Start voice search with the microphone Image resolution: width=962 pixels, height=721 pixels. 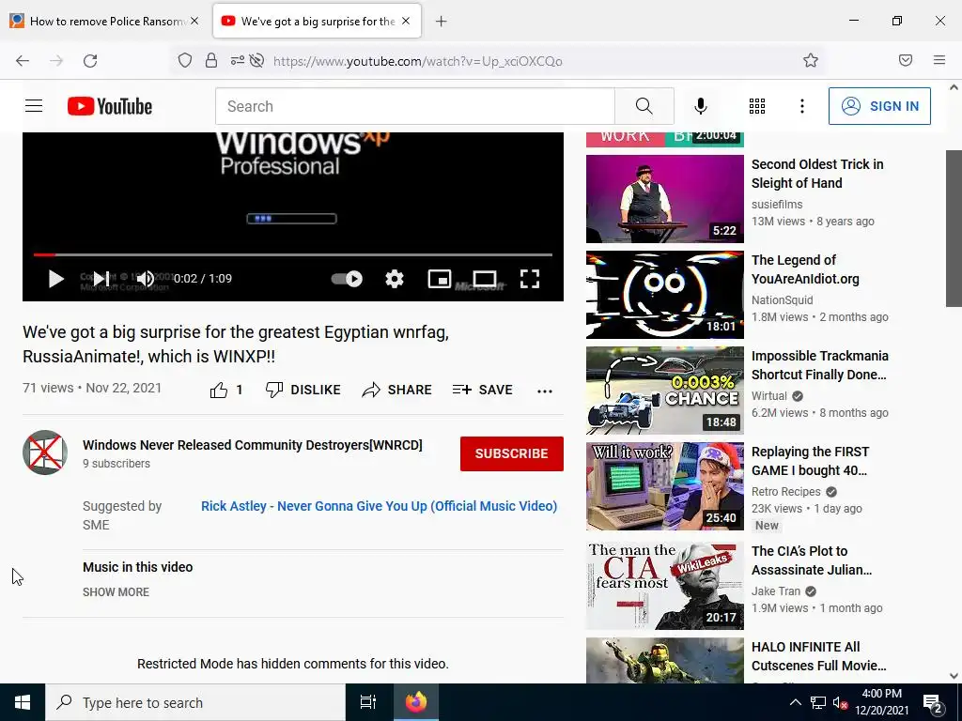pos(701,106)
